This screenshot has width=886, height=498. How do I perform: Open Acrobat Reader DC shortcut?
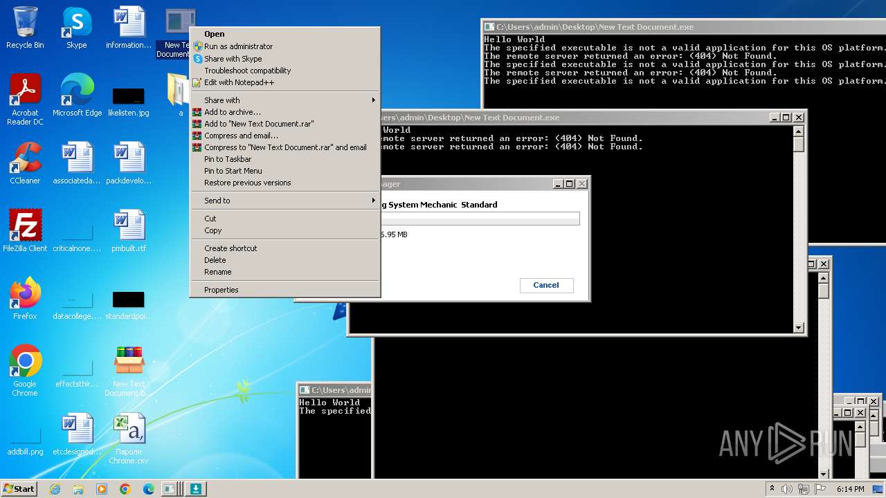tap(25, 100)
